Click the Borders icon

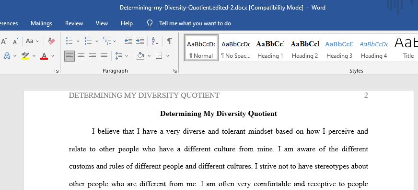(159, 56)
